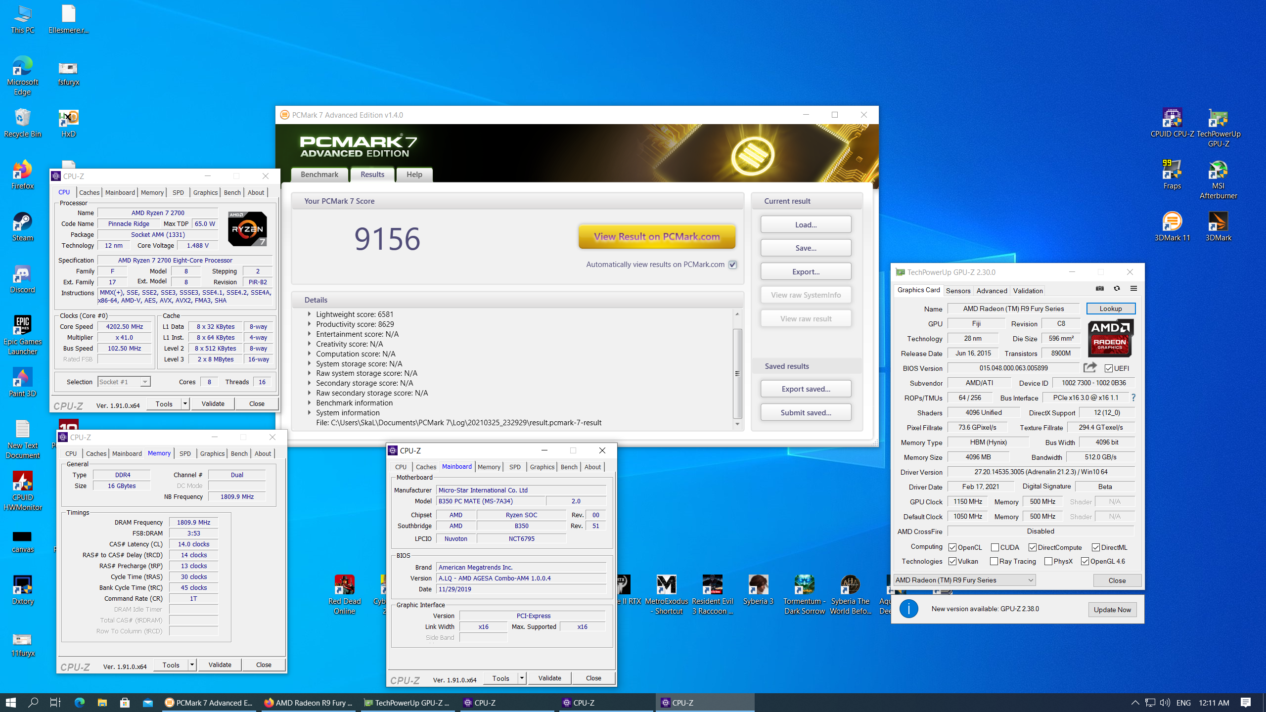Launch Fraps from the desktop
1266x712 pixels.
[1172, 175]
